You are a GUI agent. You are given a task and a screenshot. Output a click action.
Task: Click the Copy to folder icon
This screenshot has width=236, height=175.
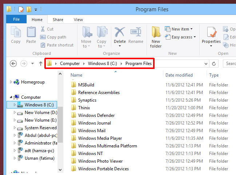[x=102, y=32]
